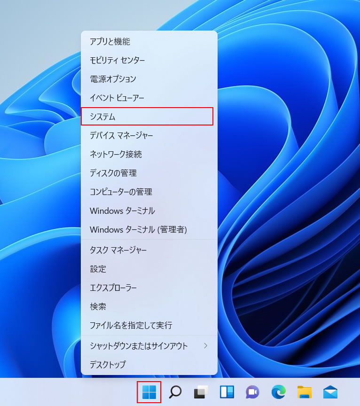Open タスク マネージャー from menu
This screenshot has height=406, width=360.
pyautogui.click(x=149, y=250)
